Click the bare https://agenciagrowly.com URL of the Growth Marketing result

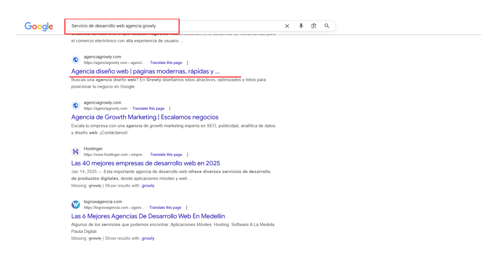click(x=105, y=108)
